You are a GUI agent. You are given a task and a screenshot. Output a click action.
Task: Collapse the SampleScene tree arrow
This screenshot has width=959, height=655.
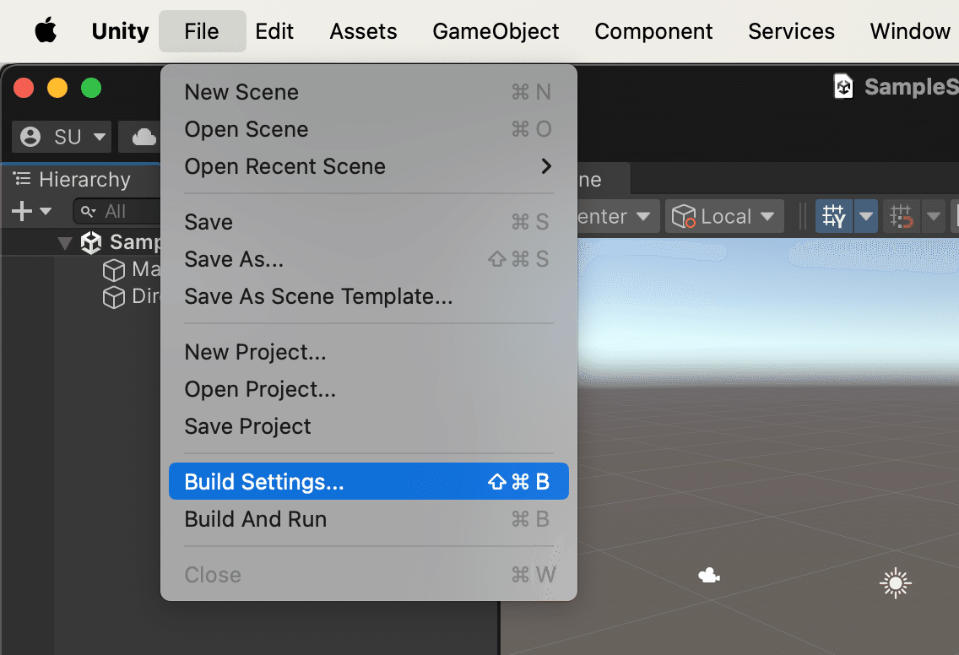(65, 243)
